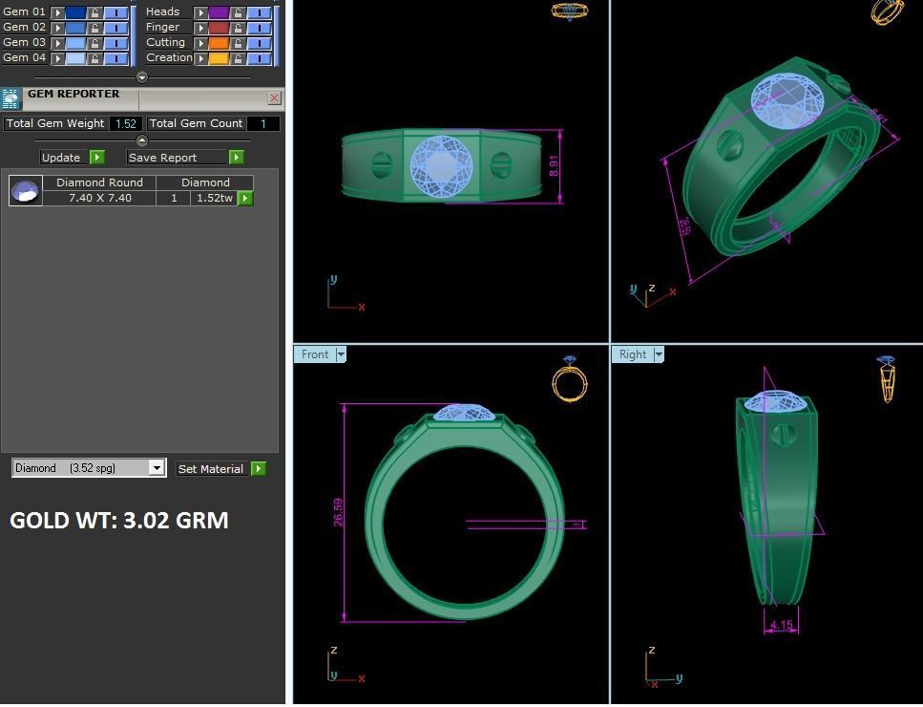Click the Gem Reporter panel icon
Image resolution: width=923 pixels, height=707 pixels.
10,99
